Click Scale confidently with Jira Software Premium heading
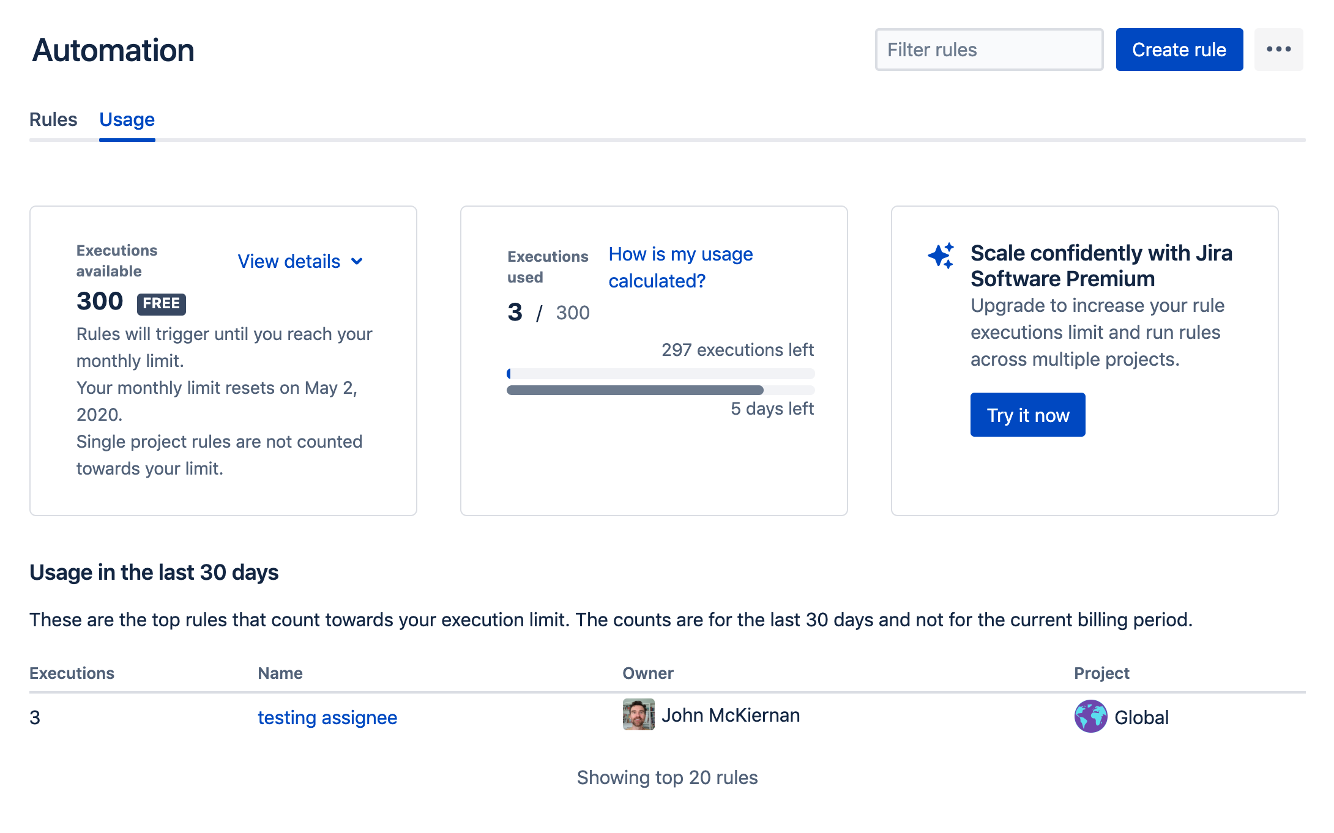 pos(1101,265)
